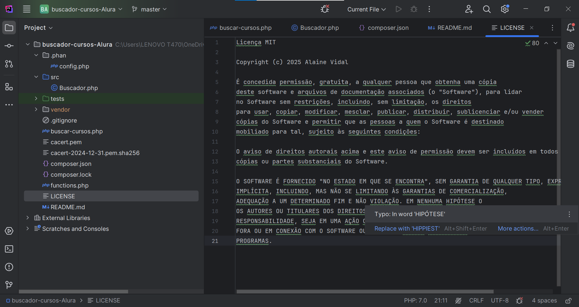The width and height of the screenshot is (579, 307).
Task: Open the Commit tool window
Action: coord(9,46)
